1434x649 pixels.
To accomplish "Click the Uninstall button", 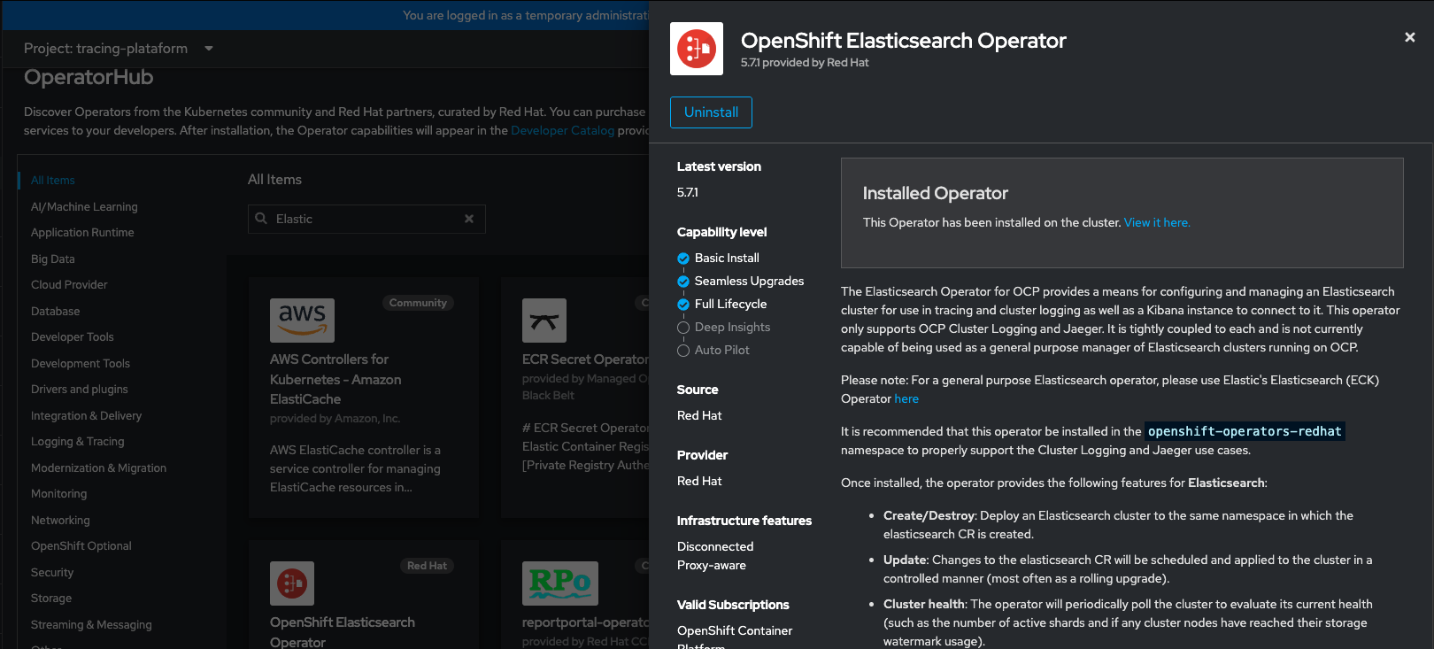I will tap(711, 112).
